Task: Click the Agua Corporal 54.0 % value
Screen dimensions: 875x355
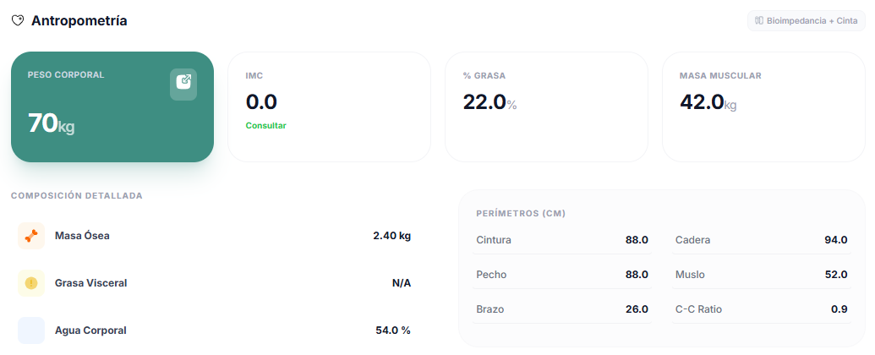Action: click(x=393, y=330)
